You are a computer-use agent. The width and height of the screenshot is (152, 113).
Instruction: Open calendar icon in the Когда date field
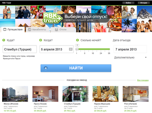click(x=71, y=49)
